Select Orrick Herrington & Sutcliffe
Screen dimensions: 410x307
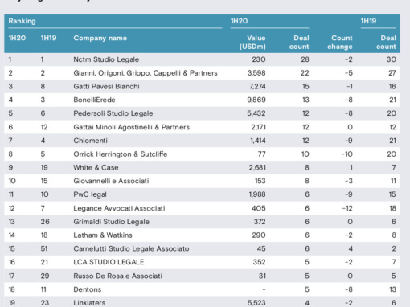(x=121, y=154)
